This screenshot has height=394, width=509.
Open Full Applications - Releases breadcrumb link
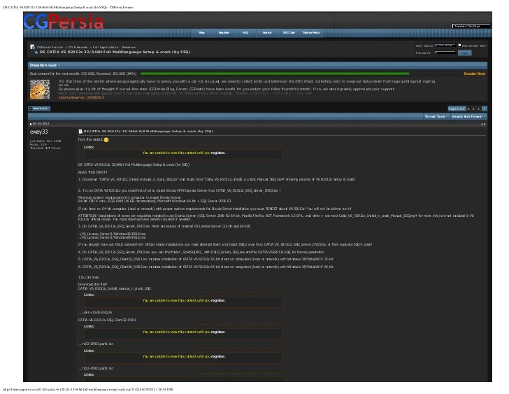(114, 47)
